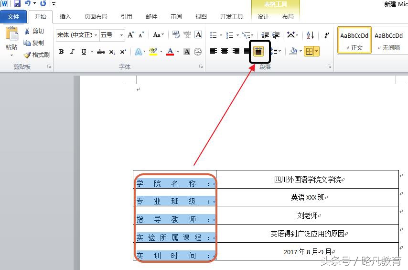
Task: Click the Decrease Indent icon
Action: coord(265,35)
